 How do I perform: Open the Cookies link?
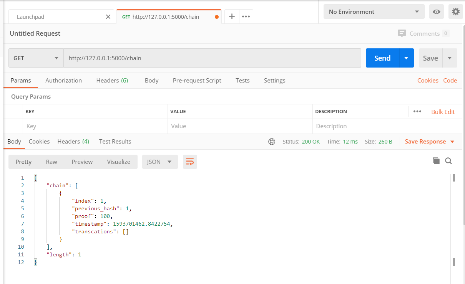click(x=428, y=80)
